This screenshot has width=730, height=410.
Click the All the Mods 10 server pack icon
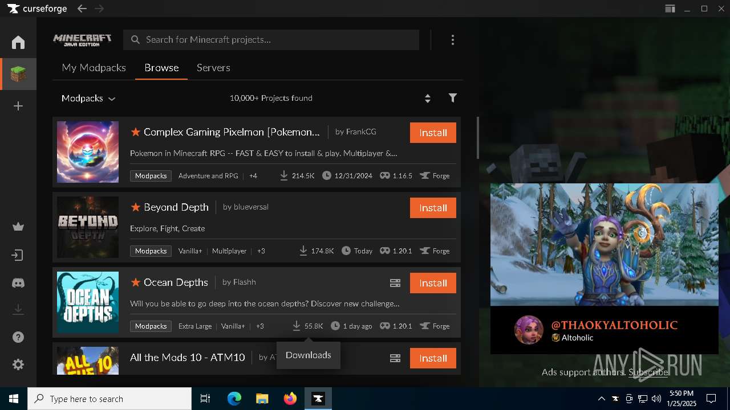395,358
